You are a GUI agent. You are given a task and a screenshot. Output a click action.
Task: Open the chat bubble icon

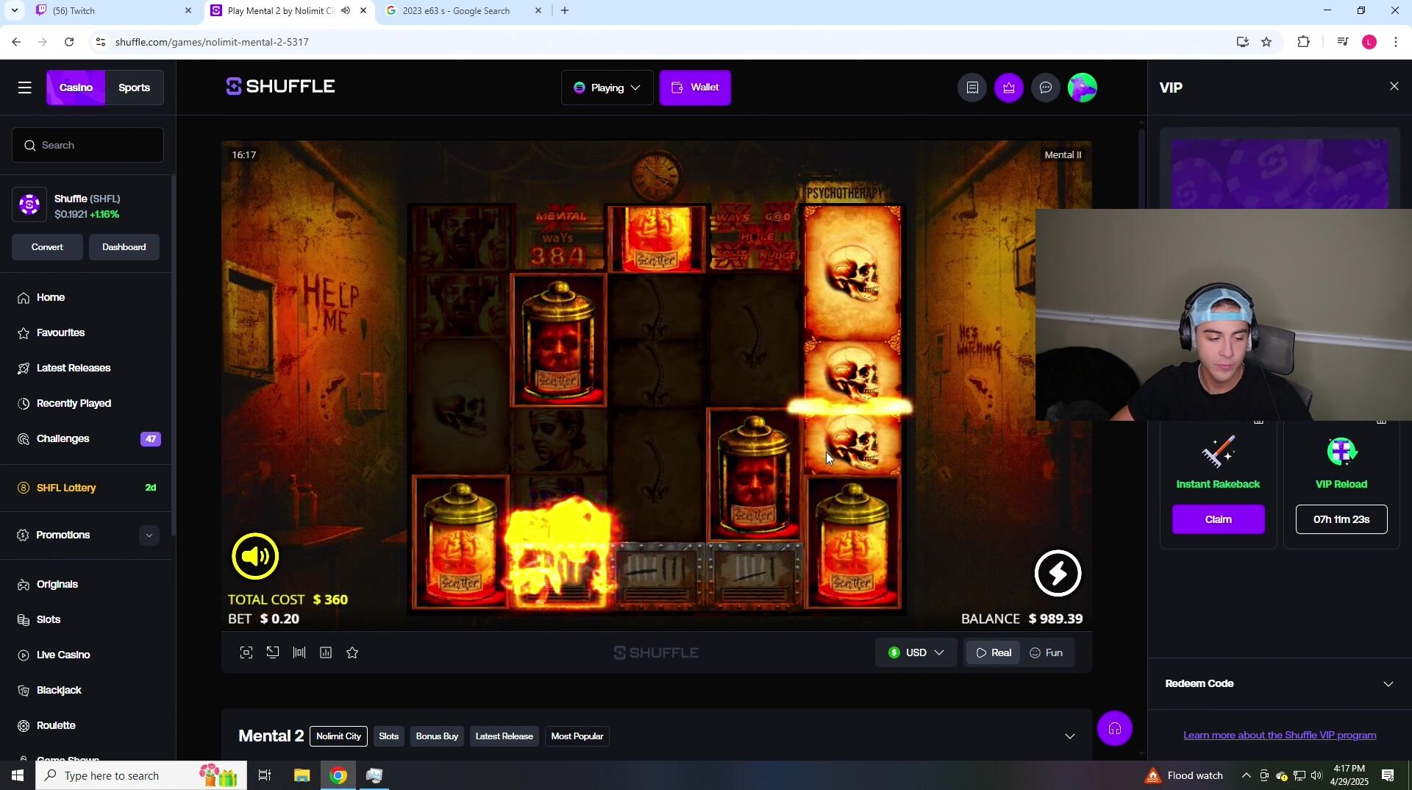point(1046,88)
